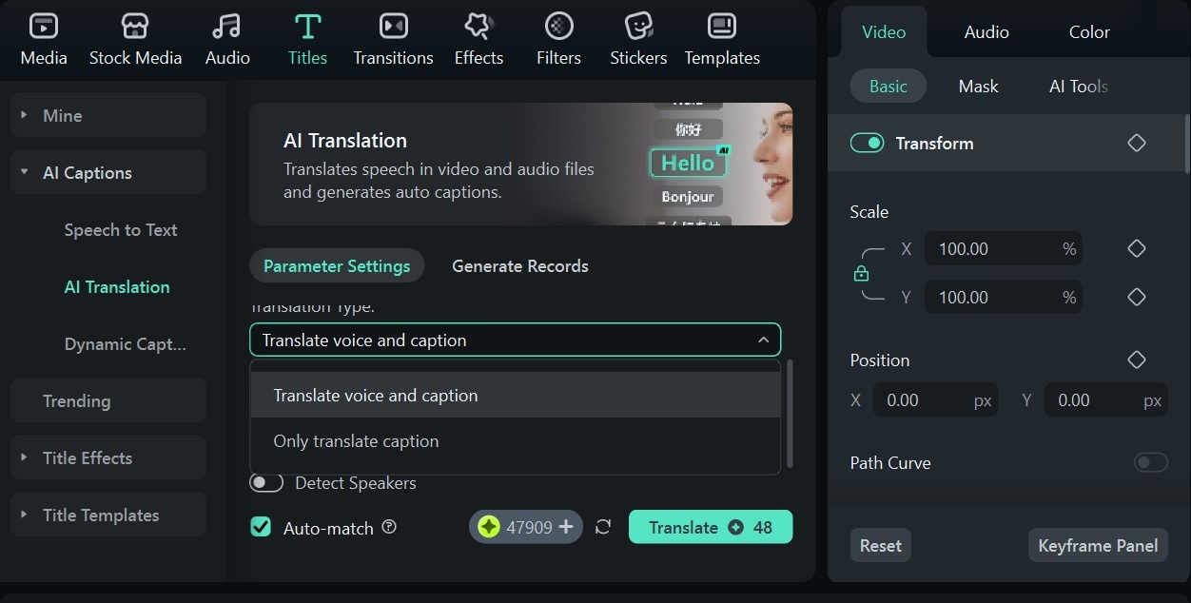Click the Transform keyframe diamond icon
The height and width of the screenshot is (603, 1191).
tap(1136, 143)
